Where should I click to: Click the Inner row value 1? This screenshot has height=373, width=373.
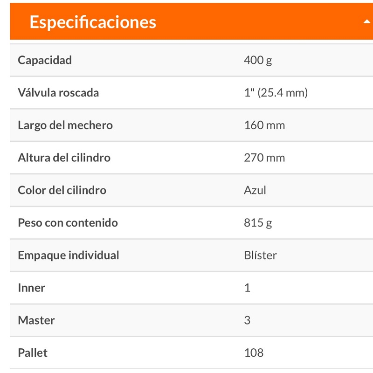247,288
